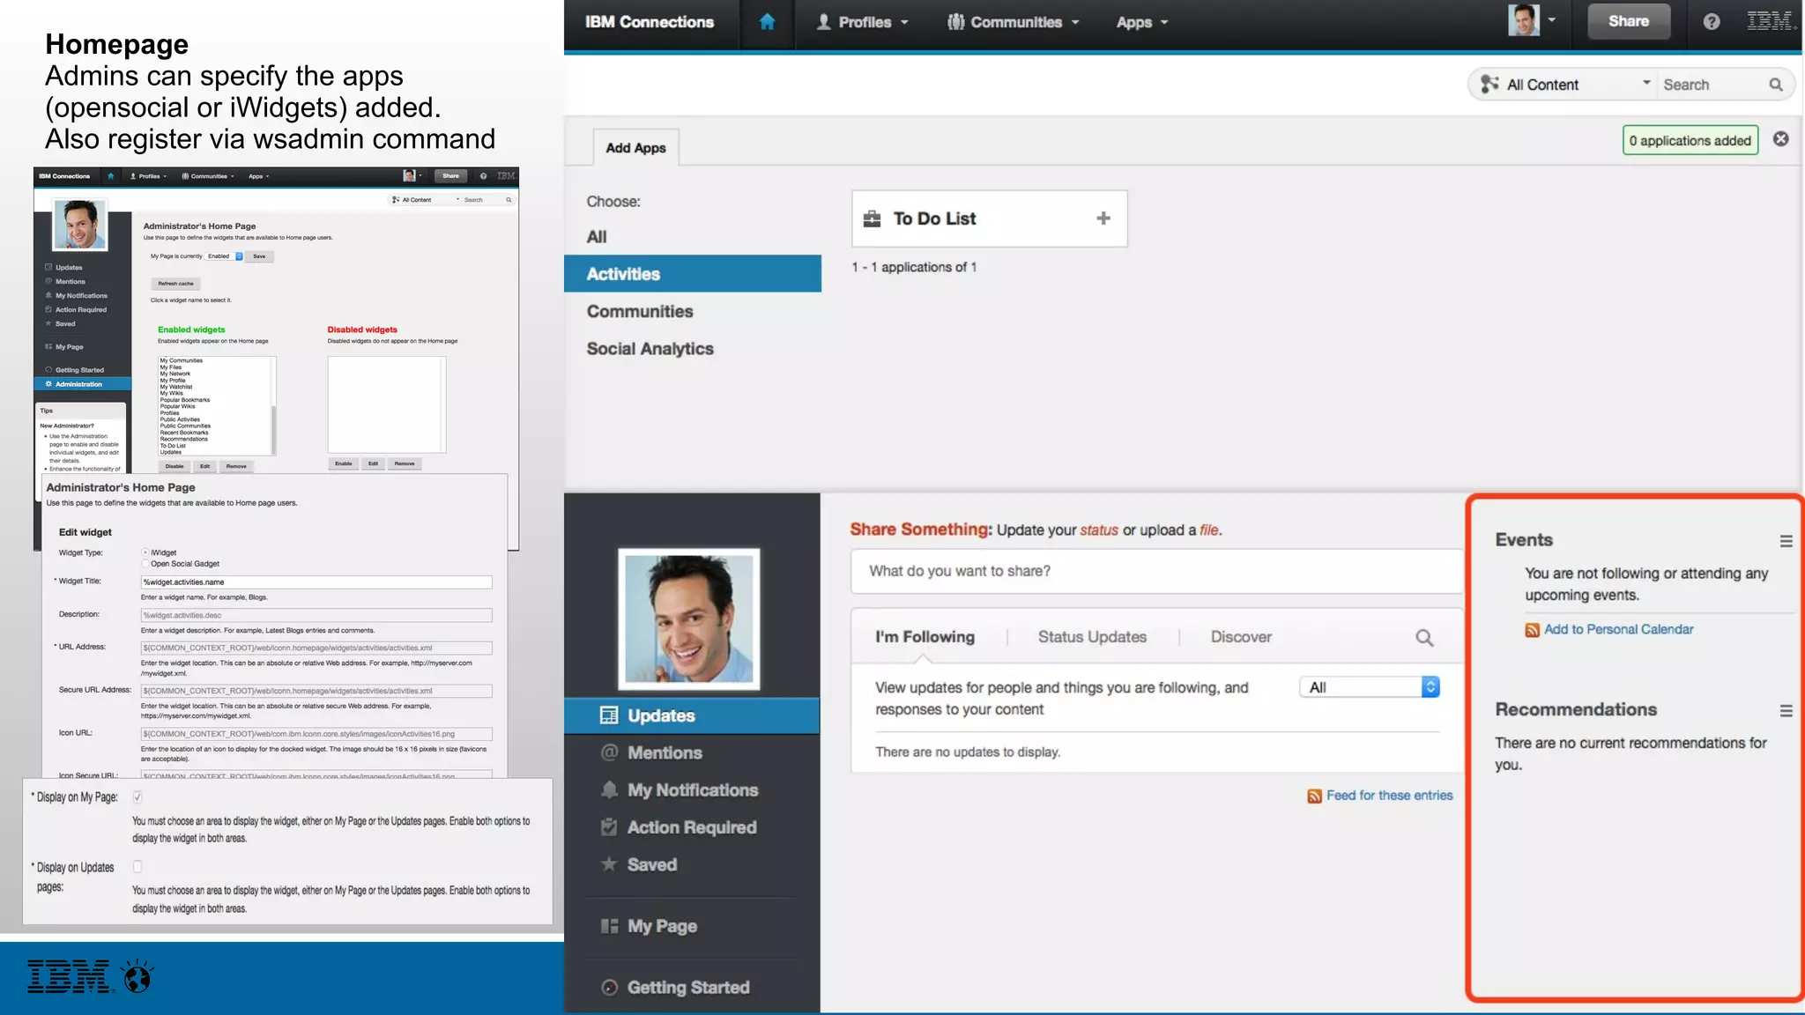Click the home icon in navigation bar
The image size is (1805, 1015).
(767, 22)
